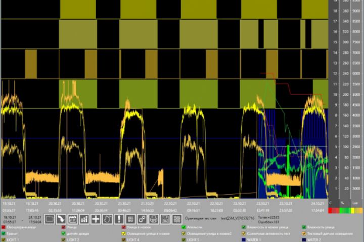Select the C axis unit header
364x242 pixels.
[x=330, y=203]
